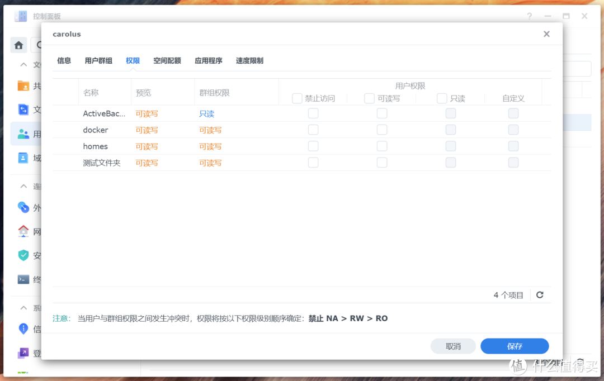Switch to the 应用程序 tab
This screenshot has width=604, height=381.
tap(208, 60)
